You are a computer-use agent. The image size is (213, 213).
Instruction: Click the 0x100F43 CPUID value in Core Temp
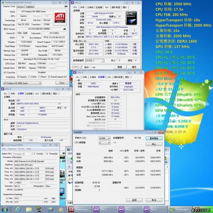pos(36,190)
